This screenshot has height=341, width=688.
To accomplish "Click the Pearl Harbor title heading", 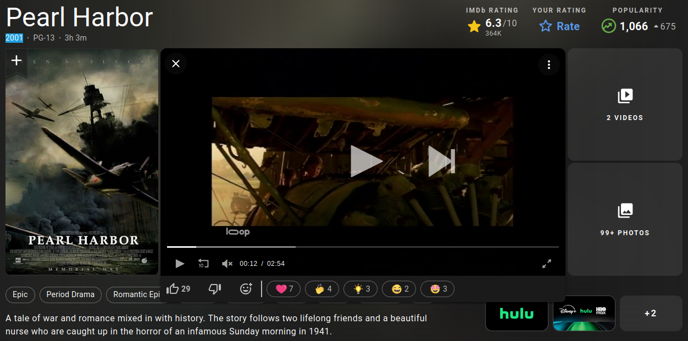I will [x=80, y=18].
